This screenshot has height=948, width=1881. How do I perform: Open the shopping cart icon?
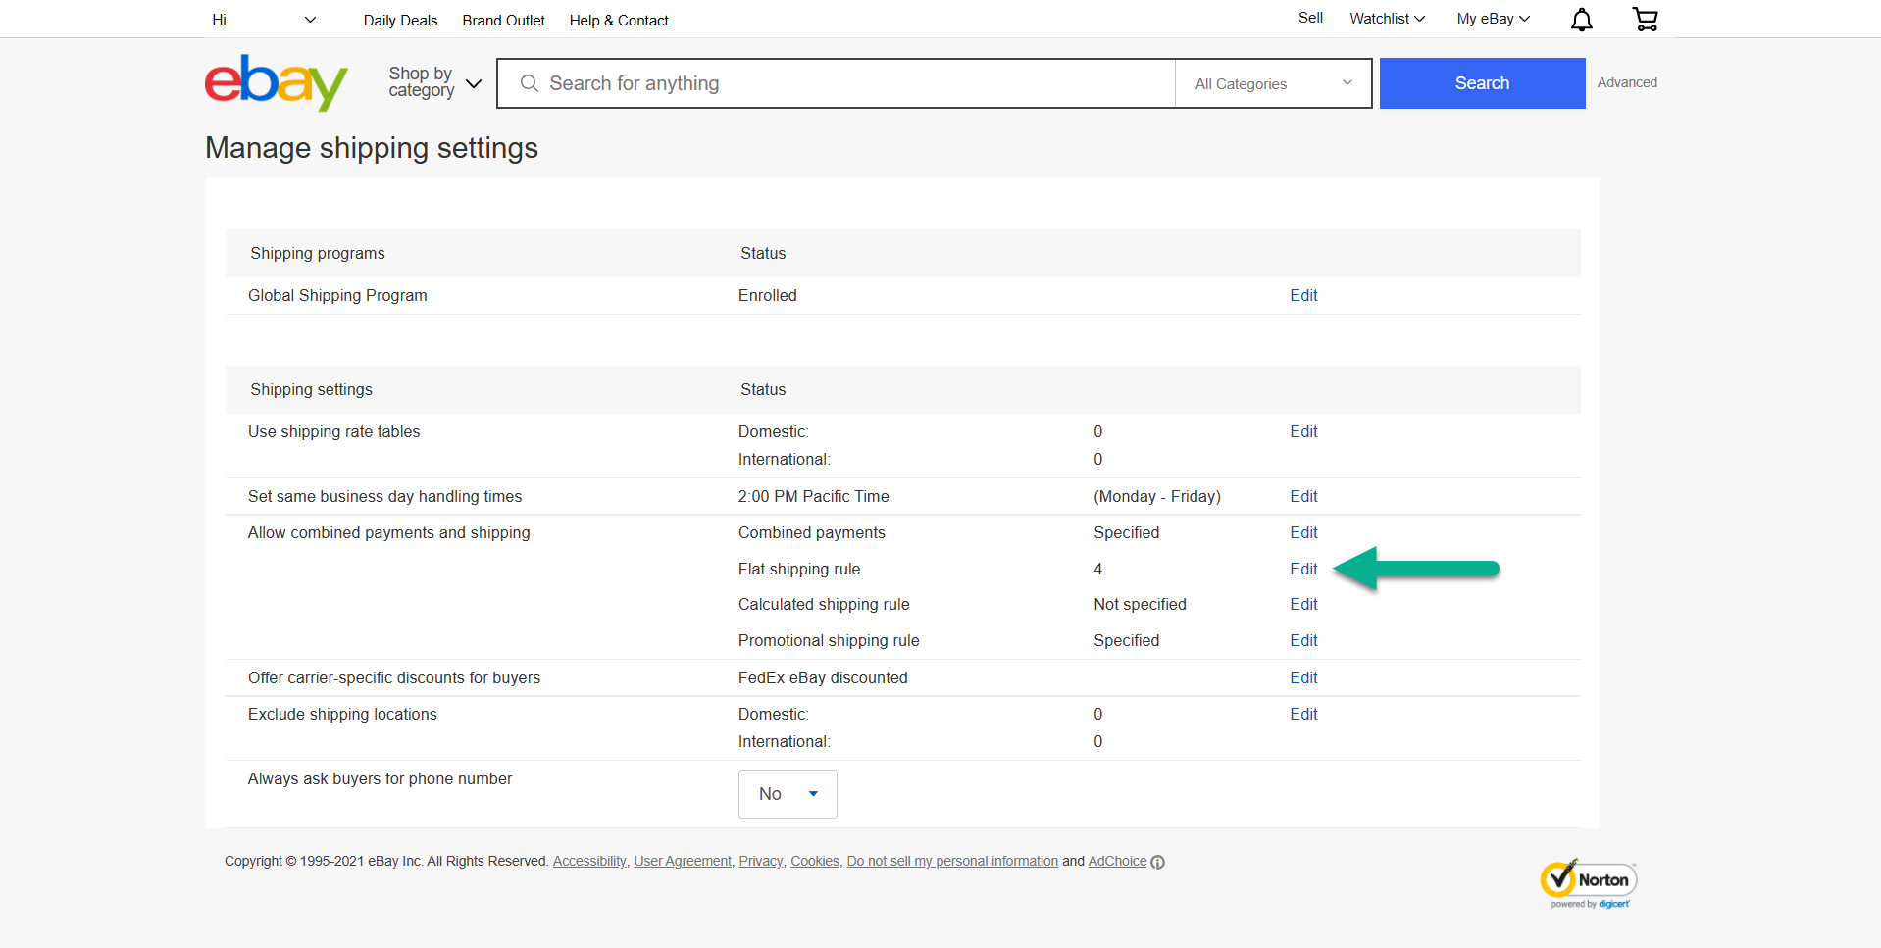(1645, 20)
